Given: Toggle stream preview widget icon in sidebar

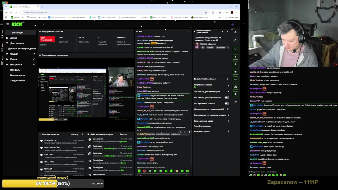Looking at the screenshot, I should pyautogui.click(x=236, y=49).
